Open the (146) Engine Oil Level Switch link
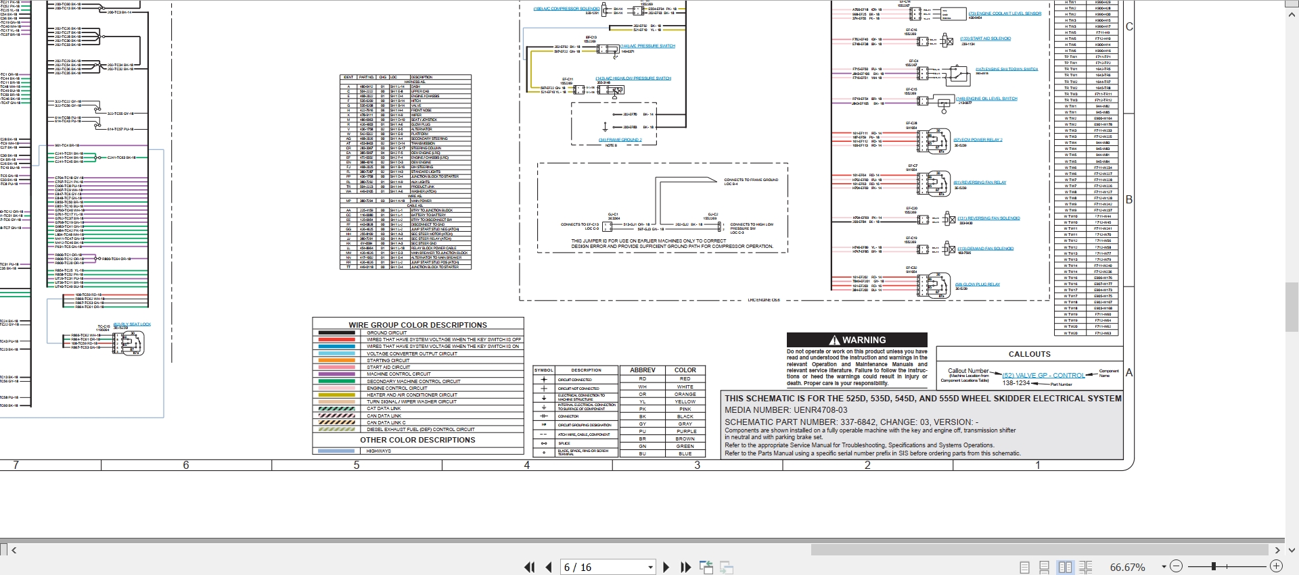 pyautogui.click(x=986, y=99)
